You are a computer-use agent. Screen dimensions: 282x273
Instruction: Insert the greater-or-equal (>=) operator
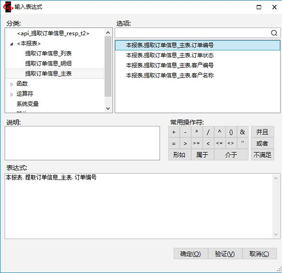(196, 143)
